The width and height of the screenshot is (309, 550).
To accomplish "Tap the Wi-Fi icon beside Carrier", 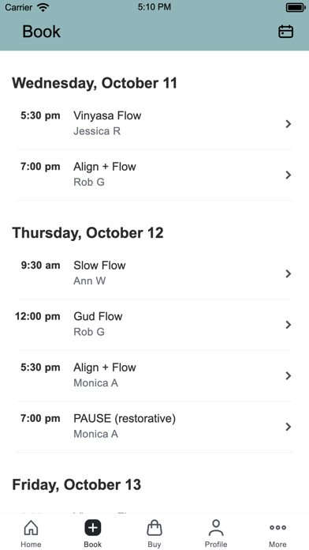I will [x=43, y=7].
